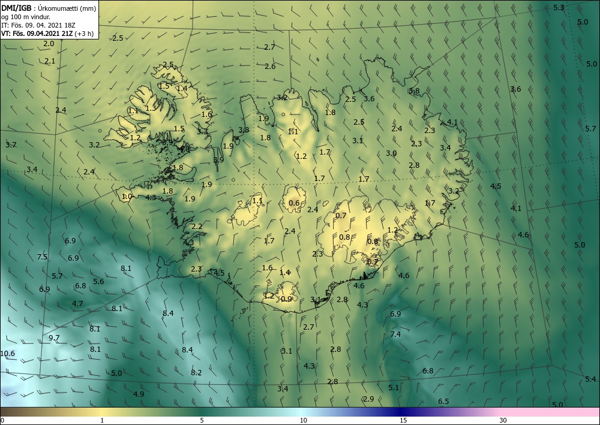Click the value '8.2' in the southwest
The width and height of the screenshot is (600, 425).
(x=196, y=373)
